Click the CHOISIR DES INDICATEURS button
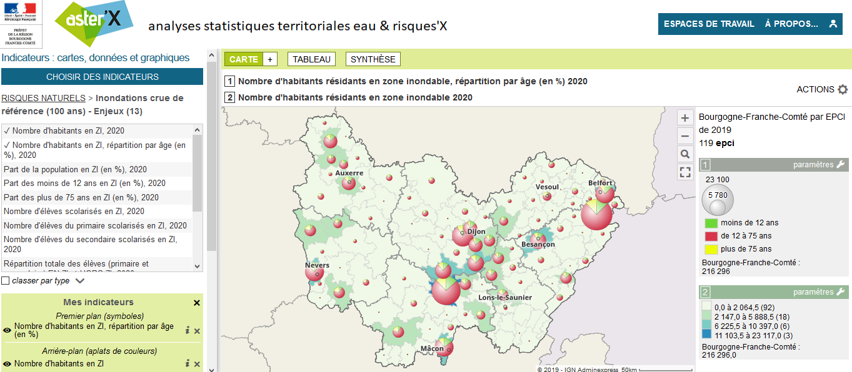The height and width of the screenshot is (372, 852). coord(102,77)
